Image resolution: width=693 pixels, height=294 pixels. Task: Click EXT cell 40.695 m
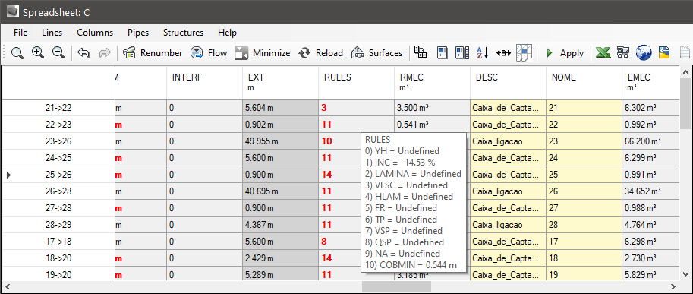coord(280,191)
